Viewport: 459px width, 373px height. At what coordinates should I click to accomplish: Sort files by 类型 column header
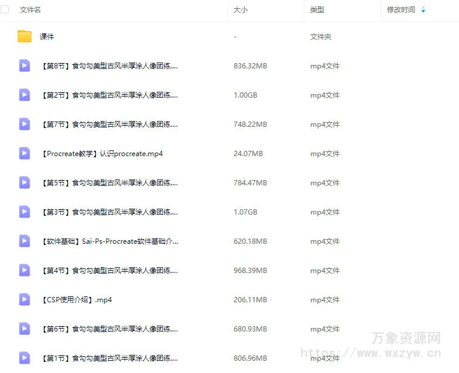(317, 10)
